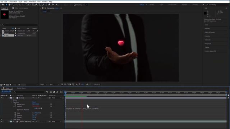Select the Selection (arrow) tool

(6, 5)
